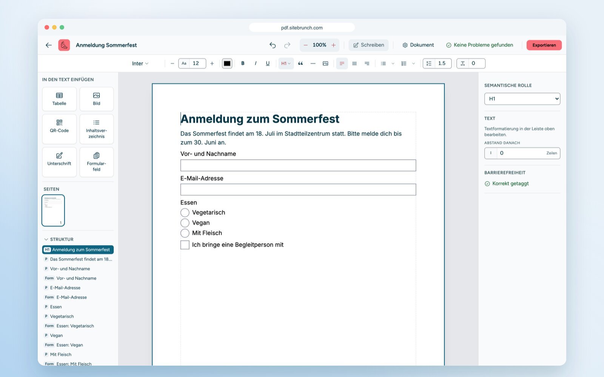The height and width of the screenshot is (377, 604).
Task: Click the red app logo icon
Action: [64, 45]
